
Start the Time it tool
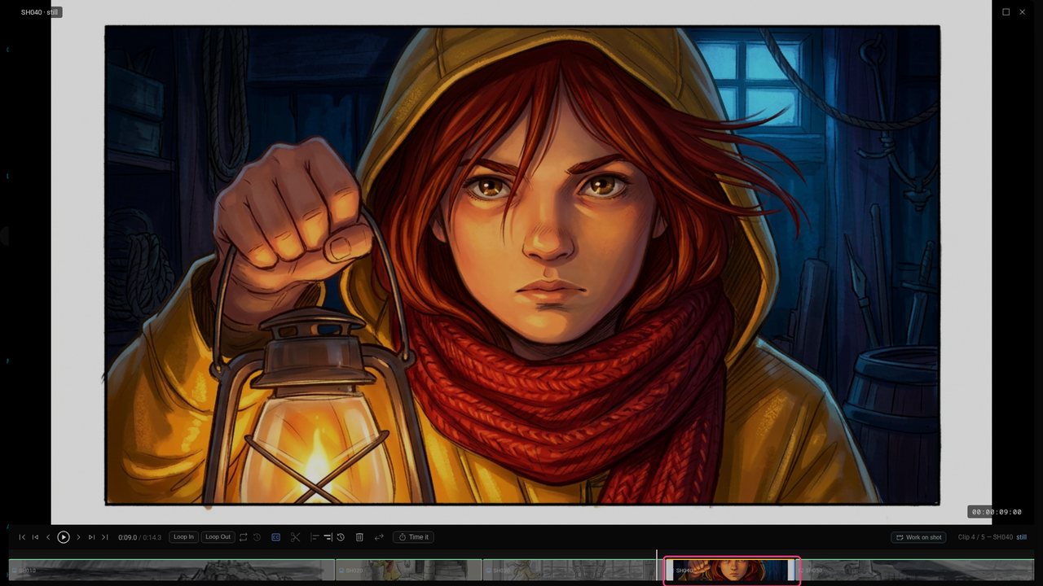(x=414, y=537)
